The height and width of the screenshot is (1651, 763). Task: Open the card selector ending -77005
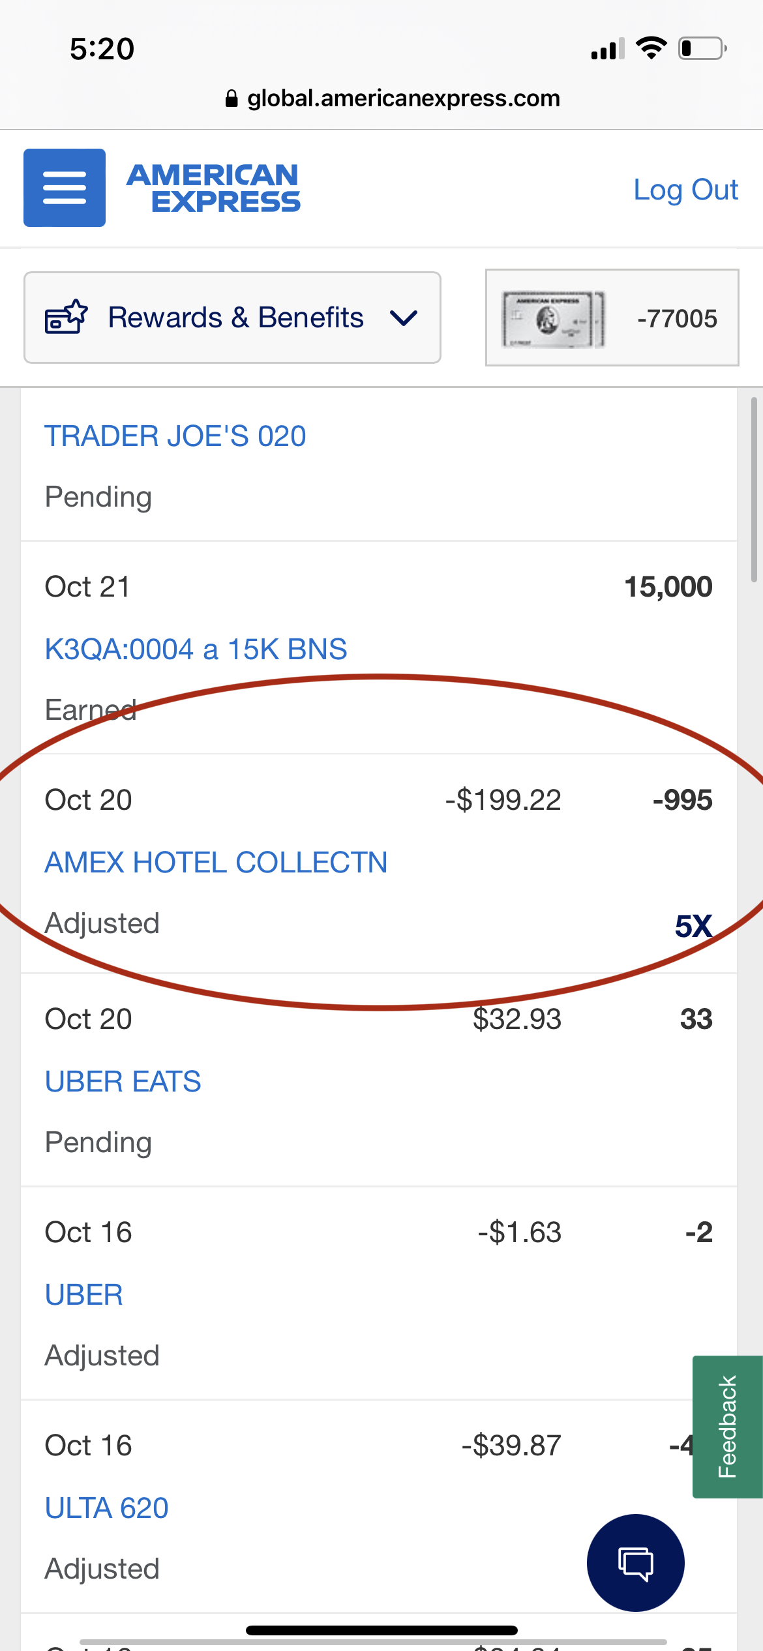(x=612, y=318)
